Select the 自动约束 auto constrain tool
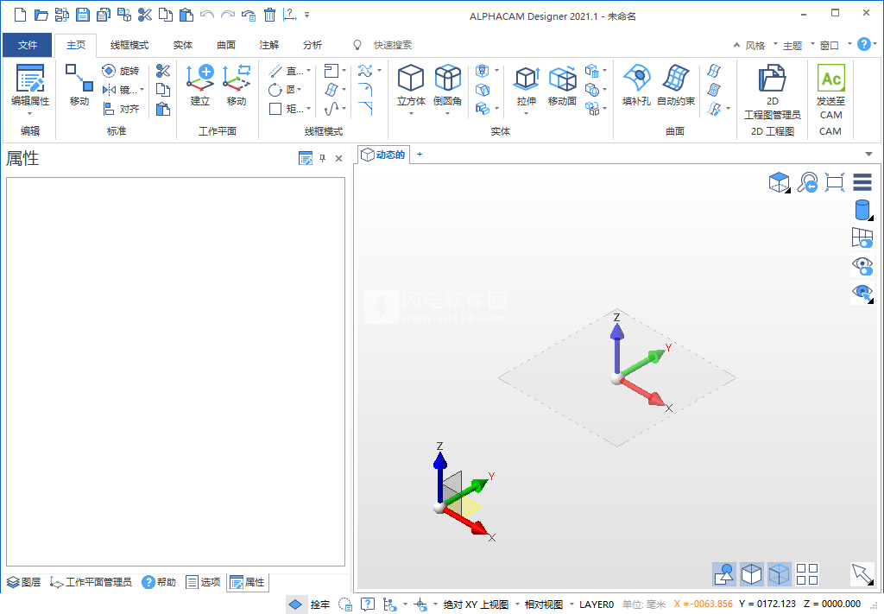 tap(676, 85)
